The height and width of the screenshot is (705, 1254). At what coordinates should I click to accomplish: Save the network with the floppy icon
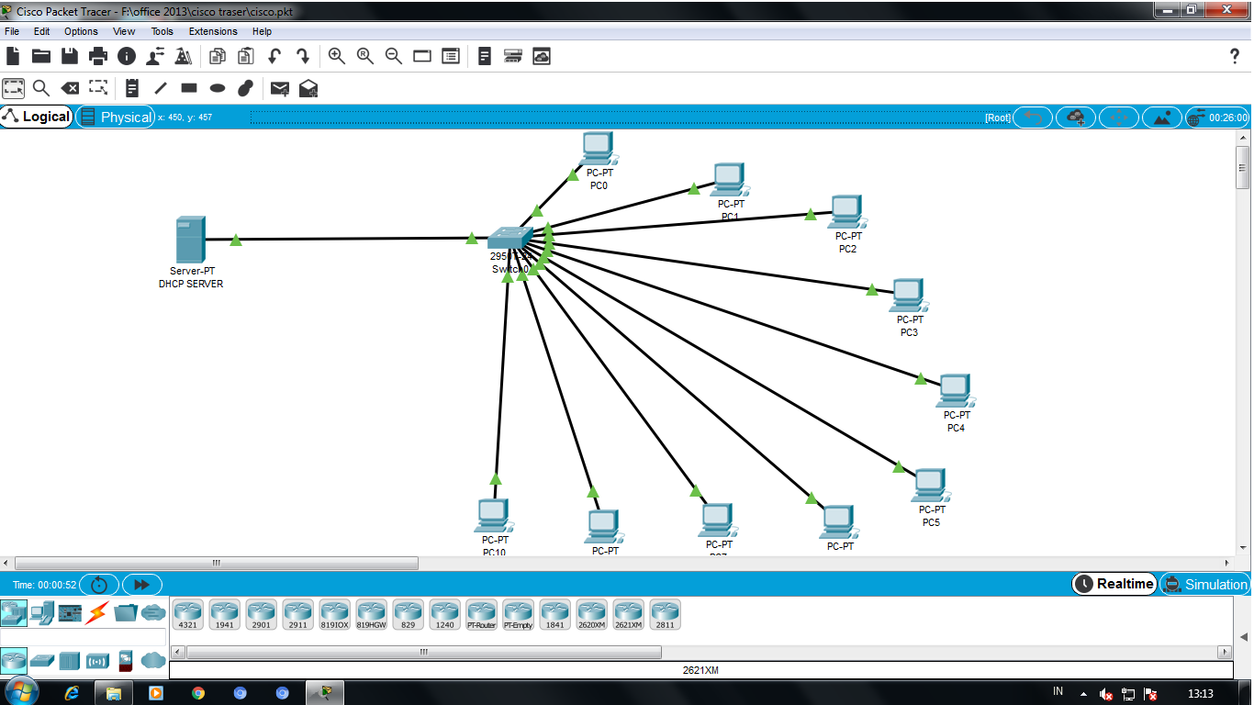[x=70, y=56]
